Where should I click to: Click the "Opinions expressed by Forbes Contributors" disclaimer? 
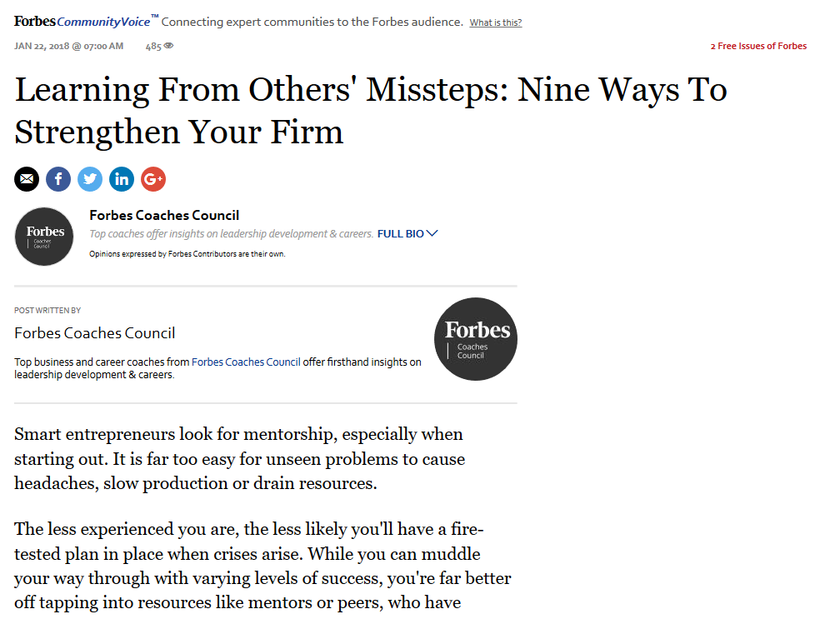pyautogui.click(x=187, y=254)
